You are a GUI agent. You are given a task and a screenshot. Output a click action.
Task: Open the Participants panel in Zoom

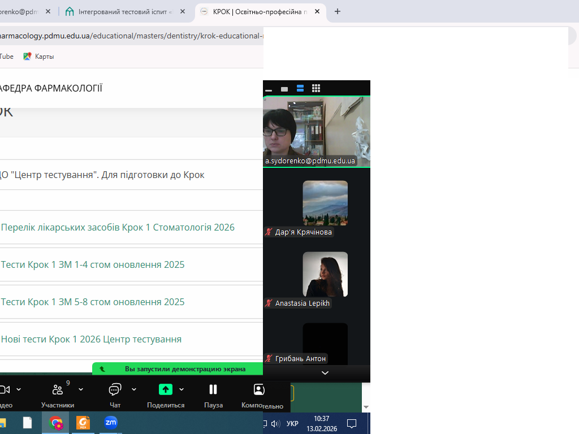tap(57, 394)
